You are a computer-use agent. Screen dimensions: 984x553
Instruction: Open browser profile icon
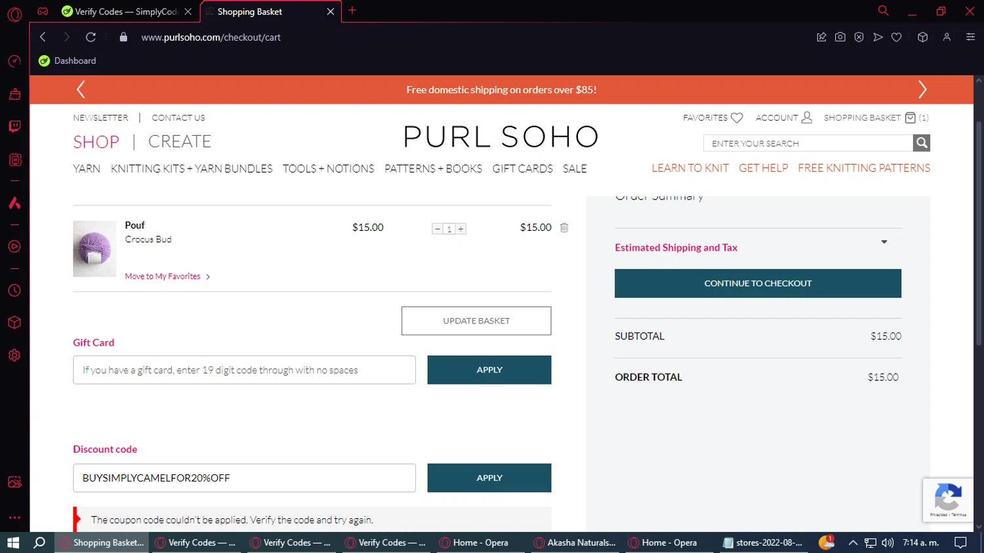[x=947, y=37]
